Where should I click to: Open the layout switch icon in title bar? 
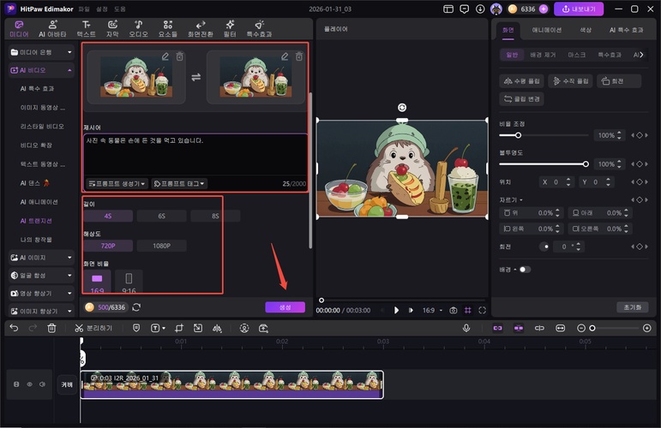point(448,9)
